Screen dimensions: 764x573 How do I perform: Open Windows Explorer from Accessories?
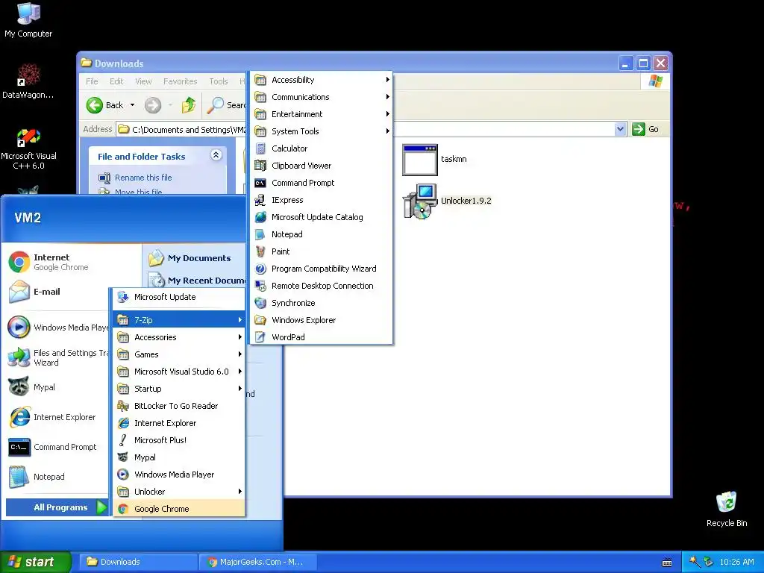321,320
